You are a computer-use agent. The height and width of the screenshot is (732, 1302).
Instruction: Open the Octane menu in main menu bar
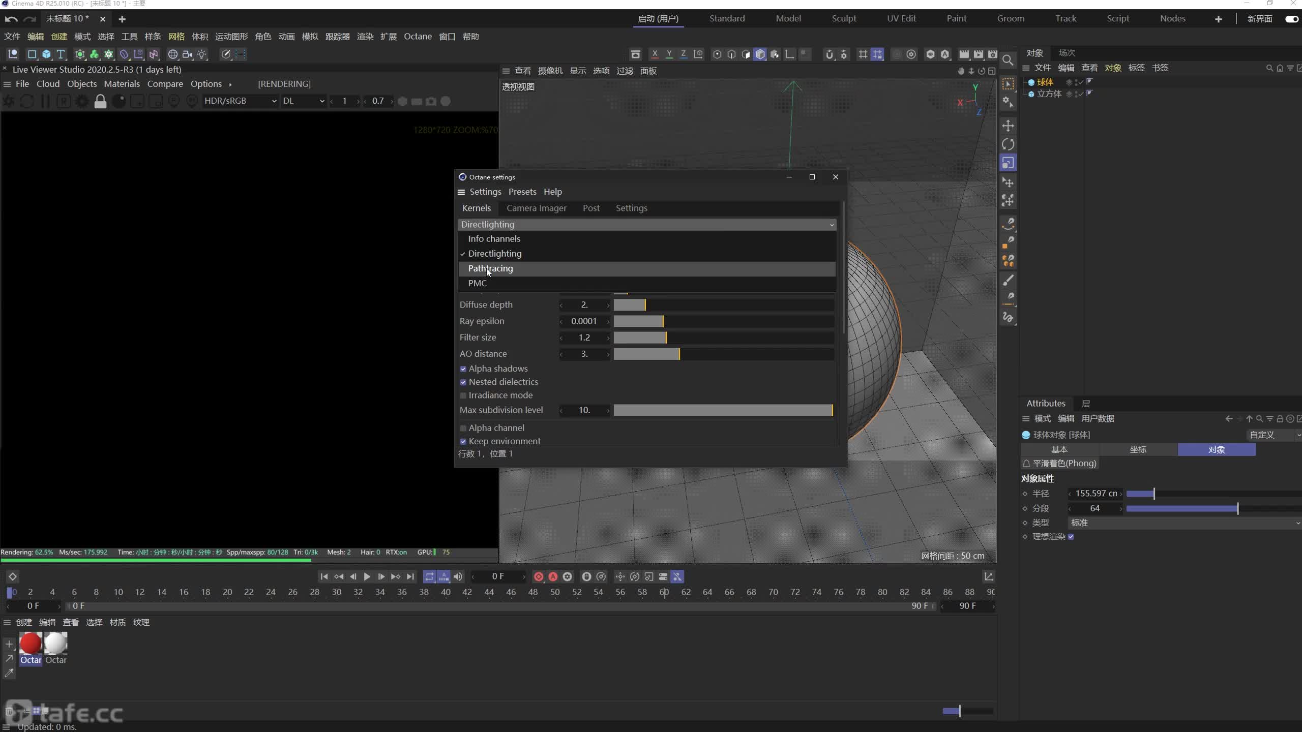[418, 37]
